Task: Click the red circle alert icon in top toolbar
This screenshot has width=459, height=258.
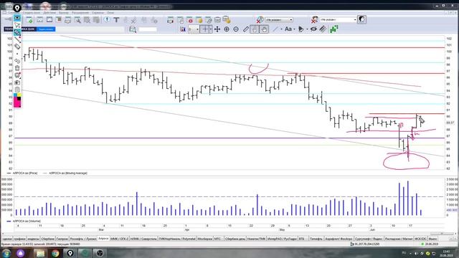Action: tap(189, 20)
